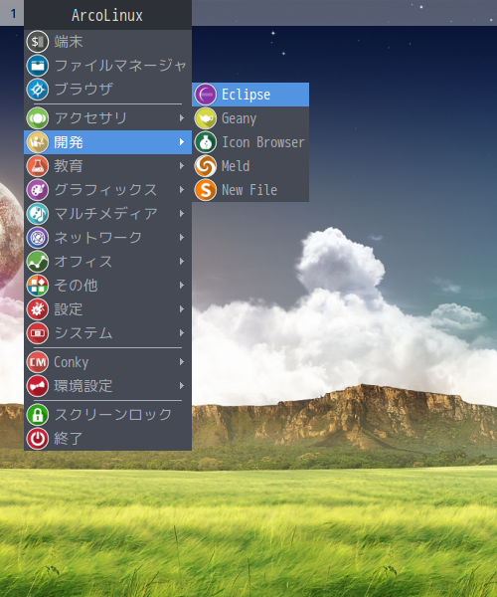Click the ネットワーク globe icon
The height and width of the screenshot is (597, 497).
[x=37, y=238]
